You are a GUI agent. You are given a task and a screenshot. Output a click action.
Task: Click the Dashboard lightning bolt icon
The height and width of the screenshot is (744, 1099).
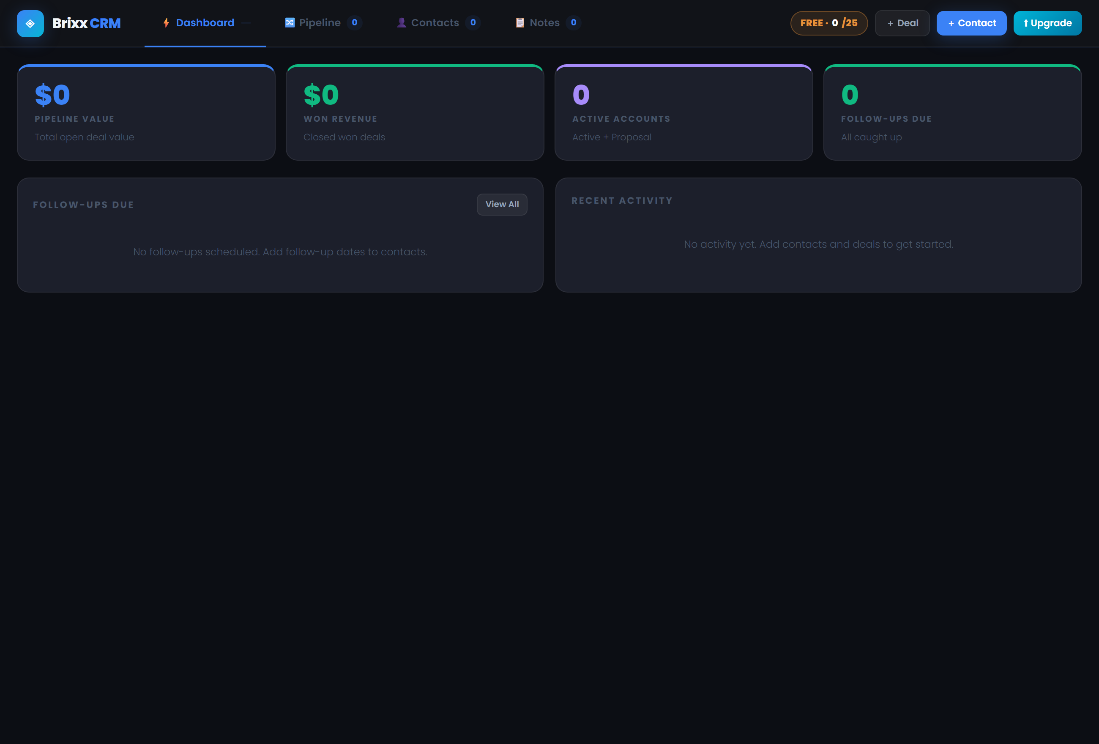click(166, 23)
